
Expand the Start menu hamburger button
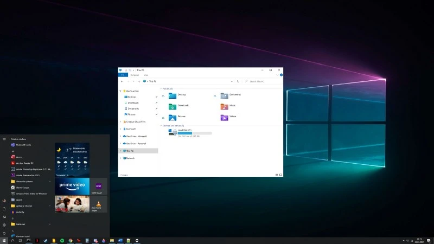pos(4,139)
